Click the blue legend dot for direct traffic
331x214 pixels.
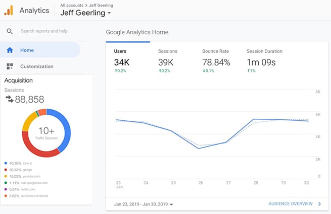click(6, 164)
